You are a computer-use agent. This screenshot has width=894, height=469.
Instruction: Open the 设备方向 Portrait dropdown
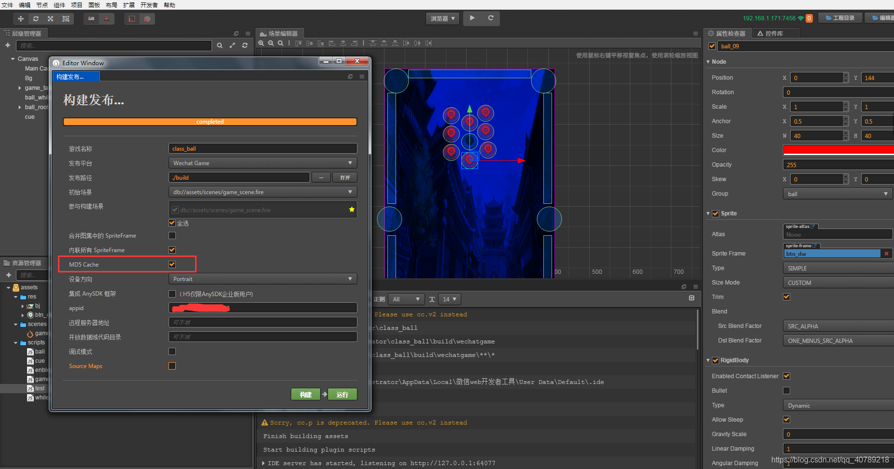point(263,279)
